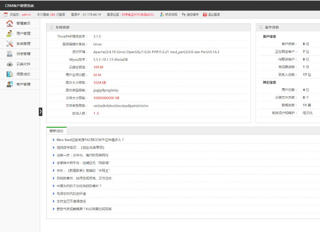Viewport: 320px width, 232px height.
Task: Click the contact icon beside 客户管理
Action: [x=10, y=84]
